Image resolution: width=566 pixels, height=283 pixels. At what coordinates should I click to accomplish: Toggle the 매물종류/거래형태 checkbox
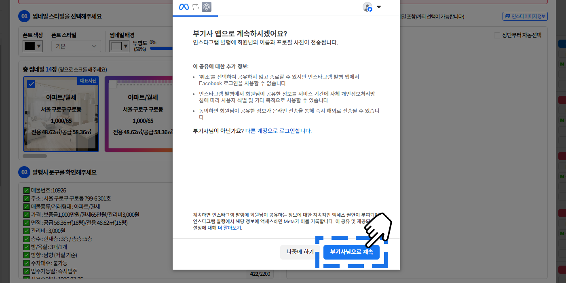click(x=26, y=207)
